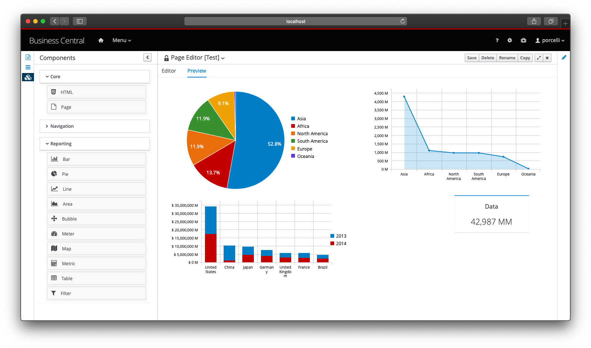Screen dimensions: 591x348
Task: Open the settings gear icon
Action: pos(510,40)
